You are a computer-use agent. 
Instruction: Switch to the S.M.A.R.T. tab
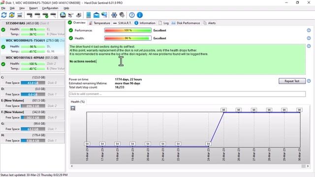[x=122, y=23]
